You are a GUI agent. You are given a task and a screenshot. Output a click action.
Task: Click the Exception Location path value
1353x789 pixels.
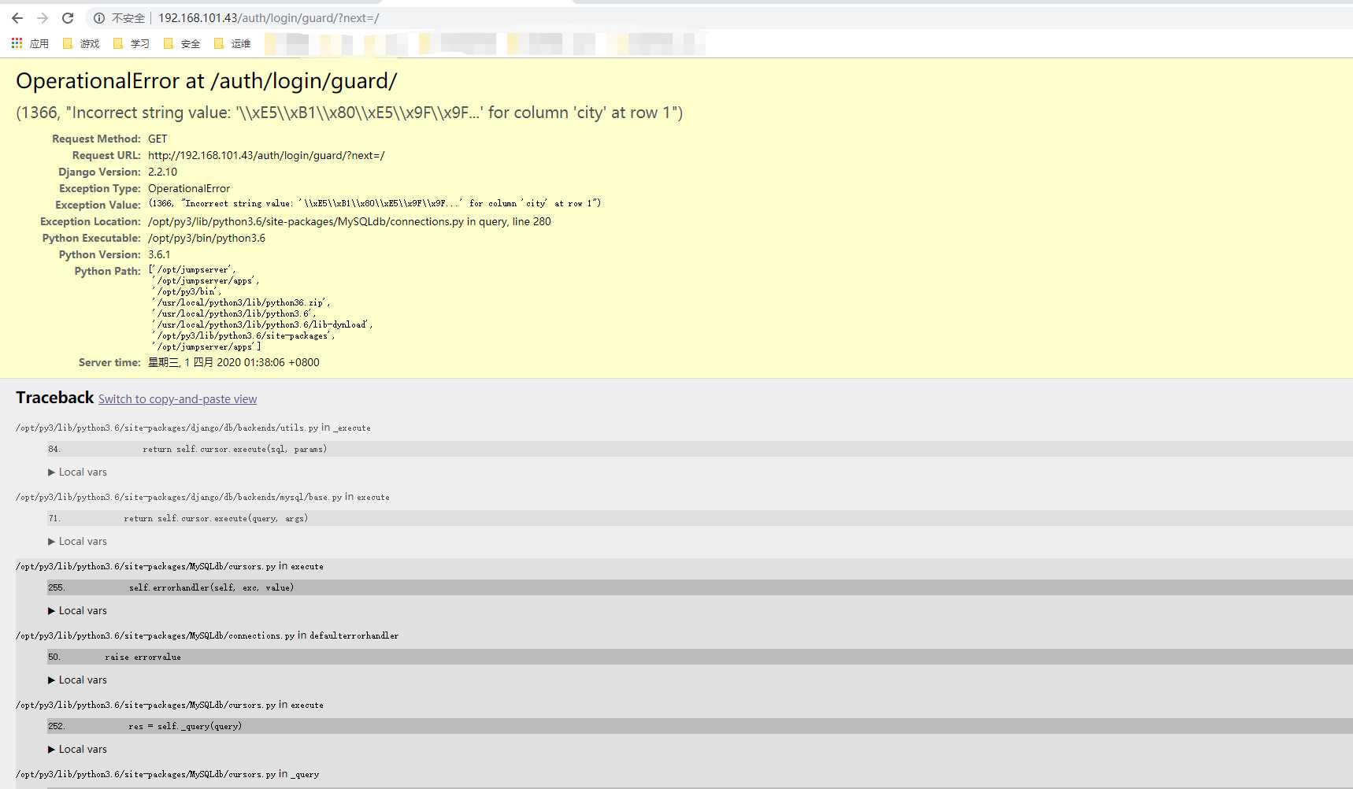pos(349,221)
